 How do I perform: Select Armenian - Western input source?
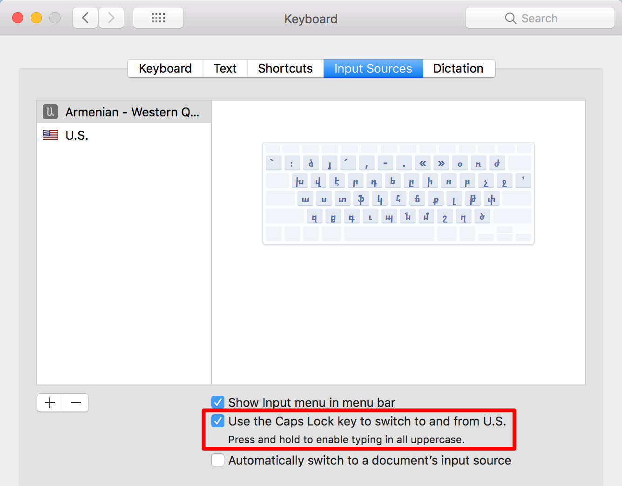click(x=132, y=112)
